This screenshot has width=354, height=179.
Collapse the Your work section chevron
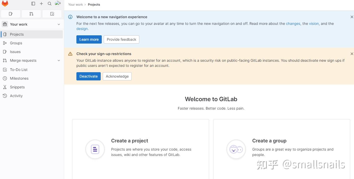[59, 24]
